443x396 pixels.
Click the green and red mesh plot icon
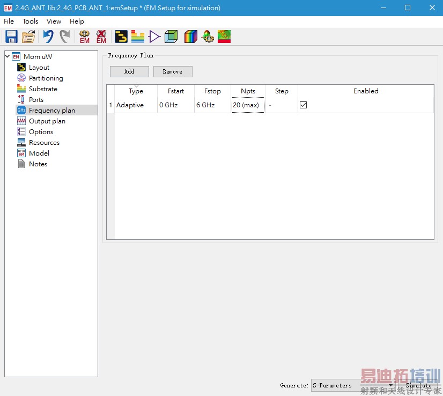tap(224, 36)
